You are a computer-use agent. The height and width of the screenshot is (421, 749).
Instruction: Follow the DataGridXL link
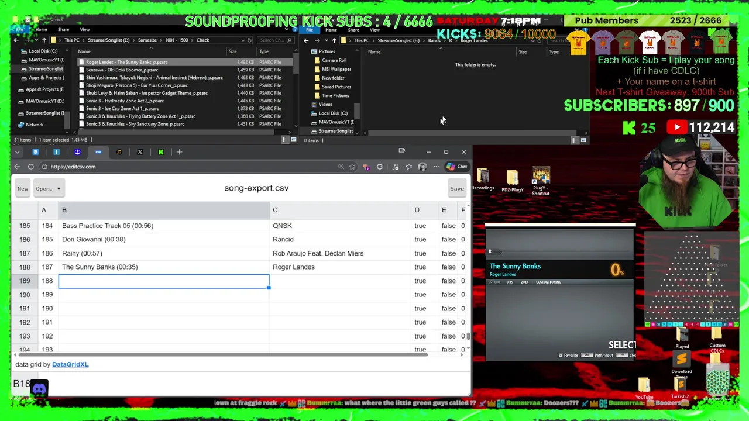70,364
